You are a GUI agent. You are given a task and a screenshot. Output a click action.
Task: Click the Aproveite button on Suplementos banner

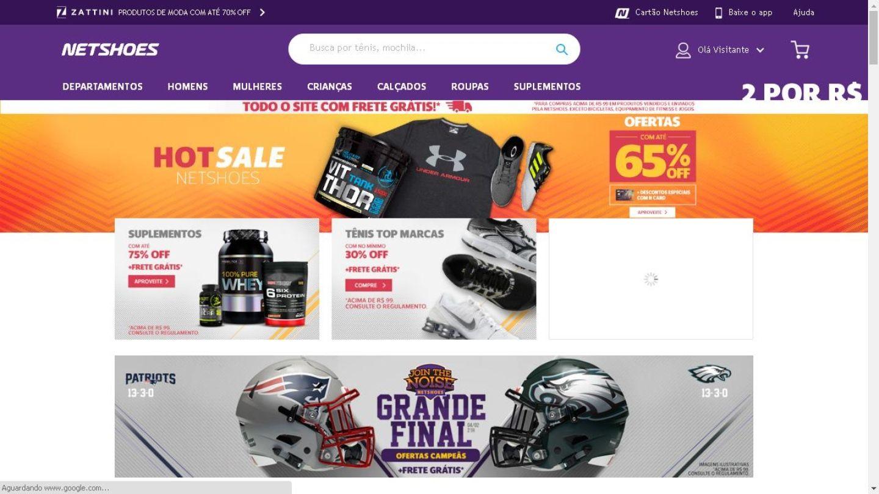click(151, 281)
